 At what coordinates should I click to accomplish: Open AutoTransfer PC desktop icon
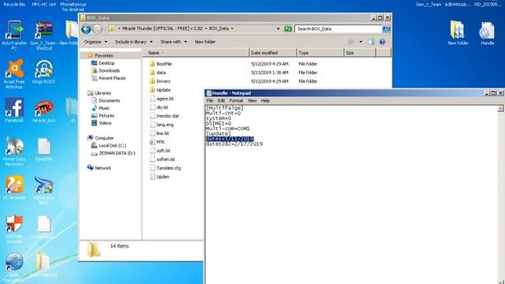click(x=14, y=35)
